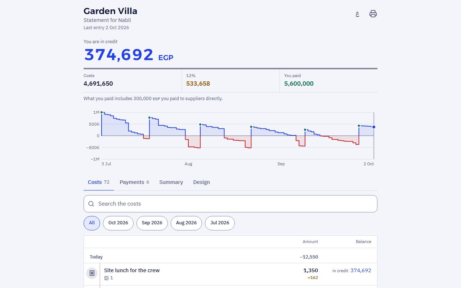Switch to the Payments tab
This screenshot has width=461, height=288.
point(134,182)
